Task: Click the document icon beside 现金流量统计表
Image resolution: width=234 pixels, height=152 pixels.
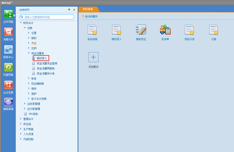Action: (x=33, y=74)
